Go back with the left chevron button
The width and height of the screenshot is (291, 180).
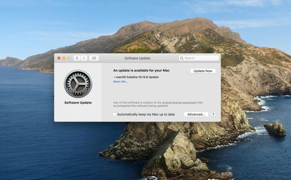(77, 58)
